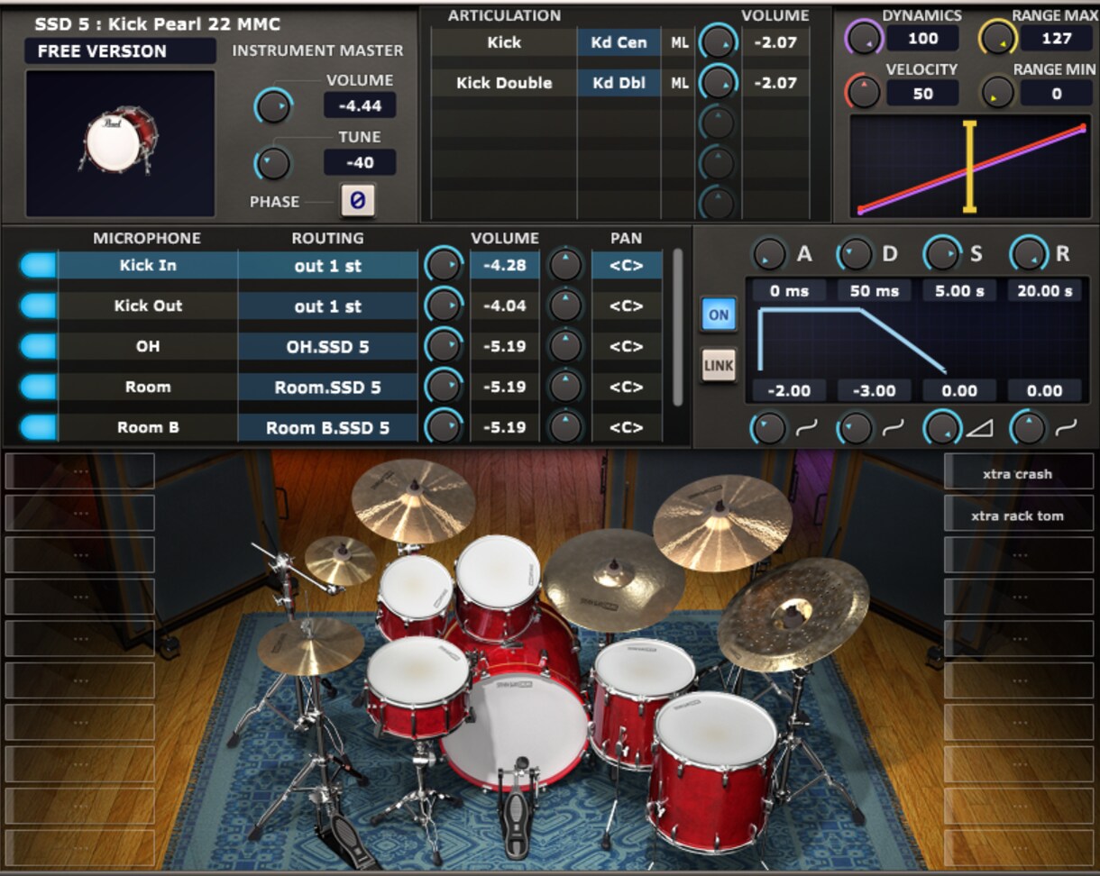
Task: Click the Kick In pan knob
Action: [x=566, y=265]
